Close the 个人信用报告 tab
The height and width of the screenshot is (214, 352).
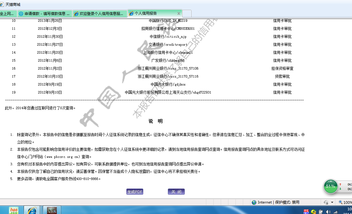pos(179,13)
